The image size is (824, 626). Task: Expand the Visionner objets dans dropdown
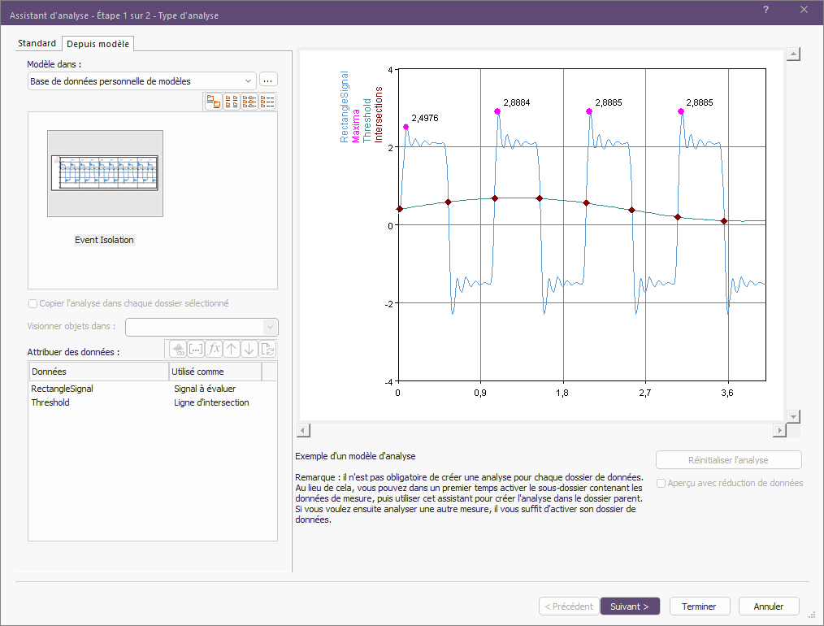coord(202,327)
